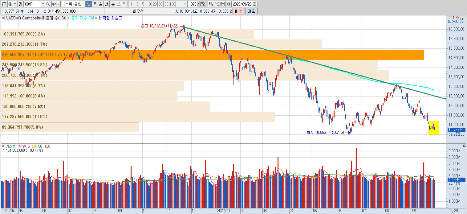
Task: Click the save floppy disk icon
Action: click(223, 4)
